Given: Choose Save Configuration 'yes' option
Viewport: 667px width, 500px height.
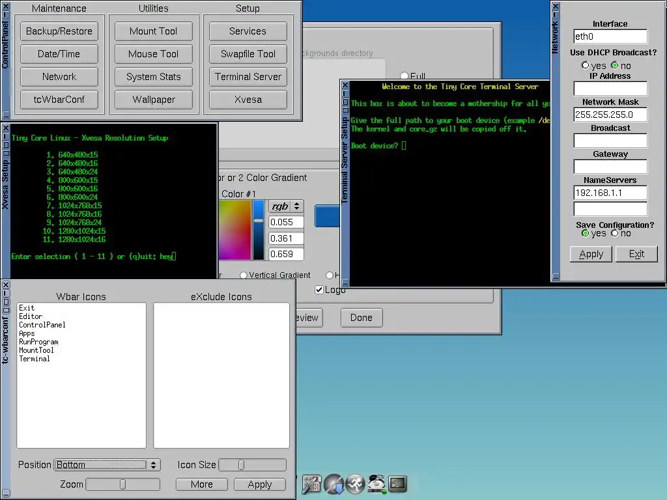Looking at the screenshot, I should click(586, 233).
